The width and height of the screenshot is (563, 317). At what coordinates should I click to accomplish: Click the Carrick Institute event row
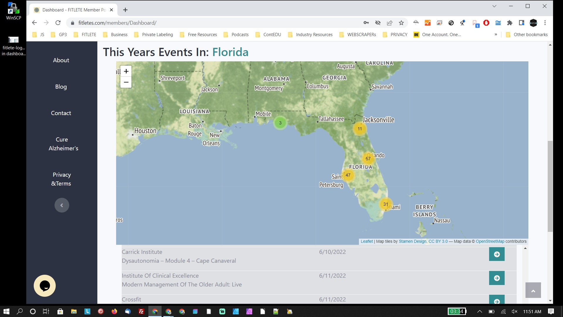pos(319,259)
